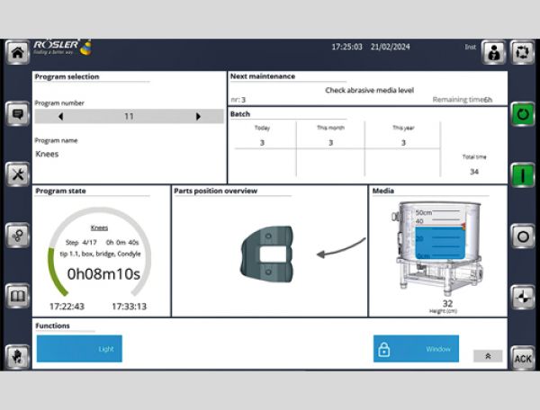Click the Step 4/17 text
Screen dimensions: 540x410
pyautogui.click(x=81, y=243)
